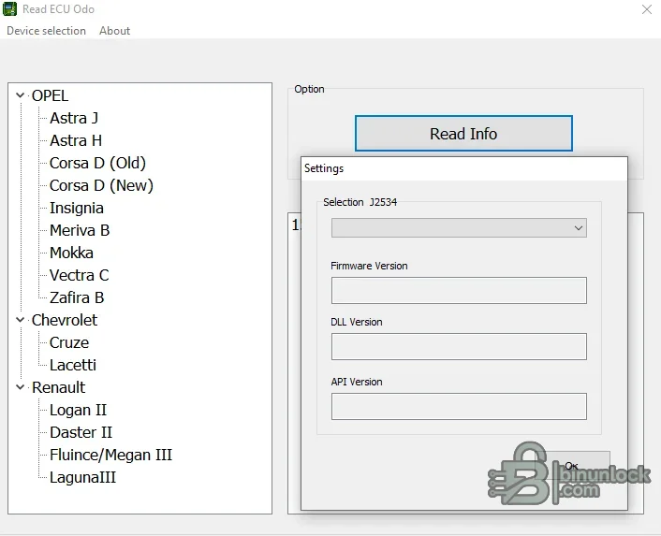Screen dimensions: 661x536
Task: Select Insignia in the tree
Action: [x=76, y=208]
